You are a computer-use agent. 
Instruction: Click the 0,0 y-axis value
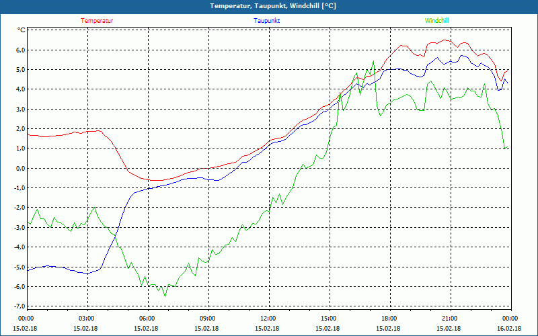pyautogui.click(x=21, y=168)
